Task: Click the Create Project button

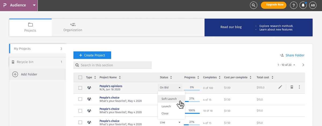Action: click(x=92, y=55)
